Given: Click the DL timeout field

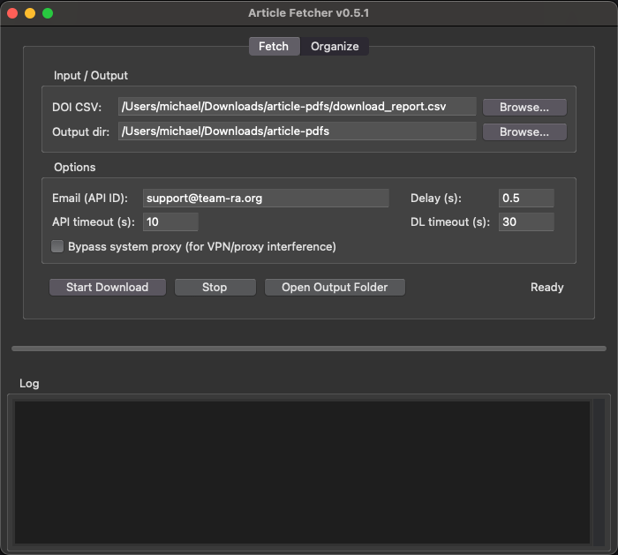Looking at the screenshot, I should 526,222.
